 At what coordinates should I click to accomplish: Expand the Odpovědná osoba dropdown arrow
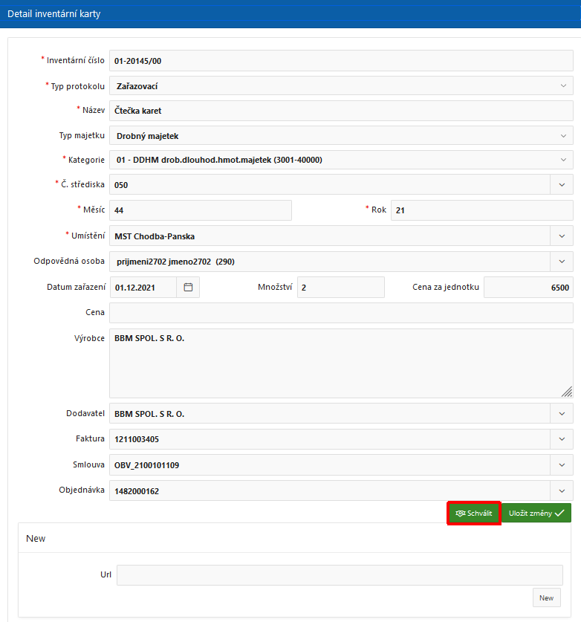pyautogui.click(x=562, y=262)
